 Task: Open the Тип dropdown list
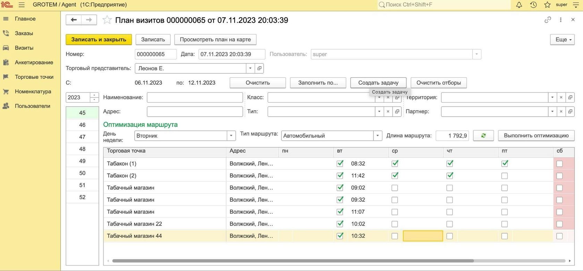click(x=379, y=111)
